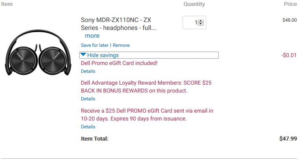Click the quantity input field

[x=191, y=22]
